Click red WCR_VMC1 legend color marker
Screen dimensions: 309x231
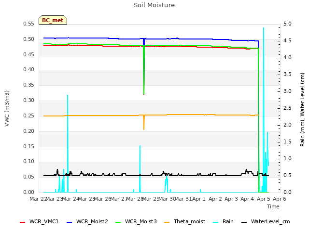[x=23, y=222]
